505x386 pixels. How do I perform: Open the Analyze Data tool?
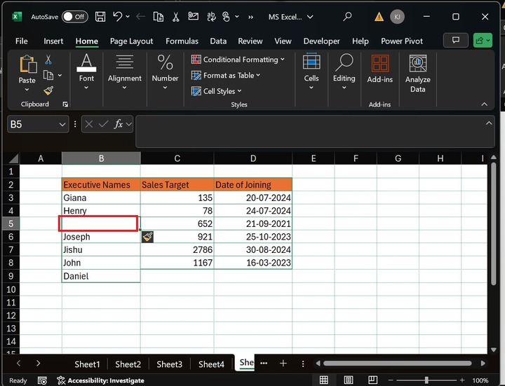[x=417, y=74]
